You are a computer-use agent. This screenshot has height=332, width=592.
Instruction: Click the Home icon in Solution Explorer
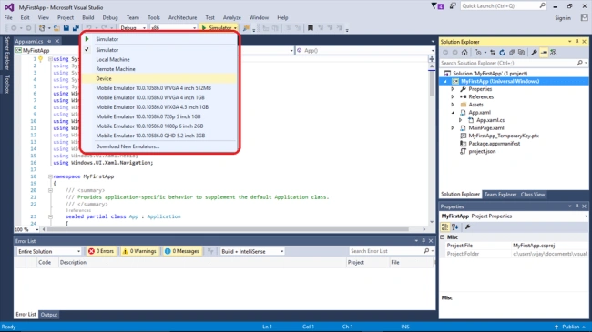coord(464,53)
